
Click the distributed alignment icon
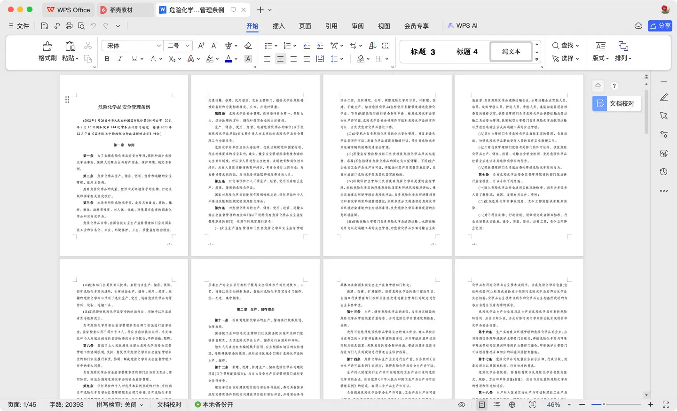320,59
